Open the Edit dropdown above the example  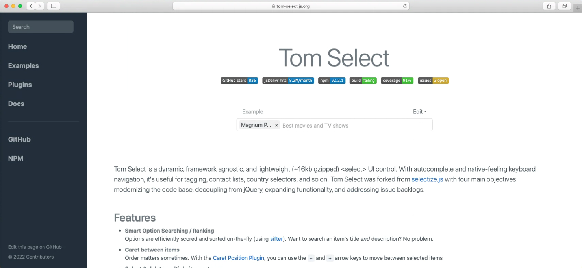click(x=419, y=111)
